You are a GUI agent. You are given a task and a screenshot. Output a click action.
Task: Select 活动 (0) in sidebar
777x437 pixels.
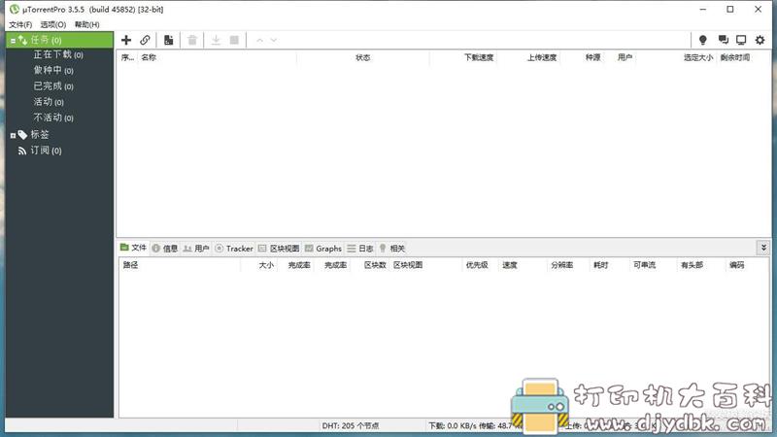point(49,102)
